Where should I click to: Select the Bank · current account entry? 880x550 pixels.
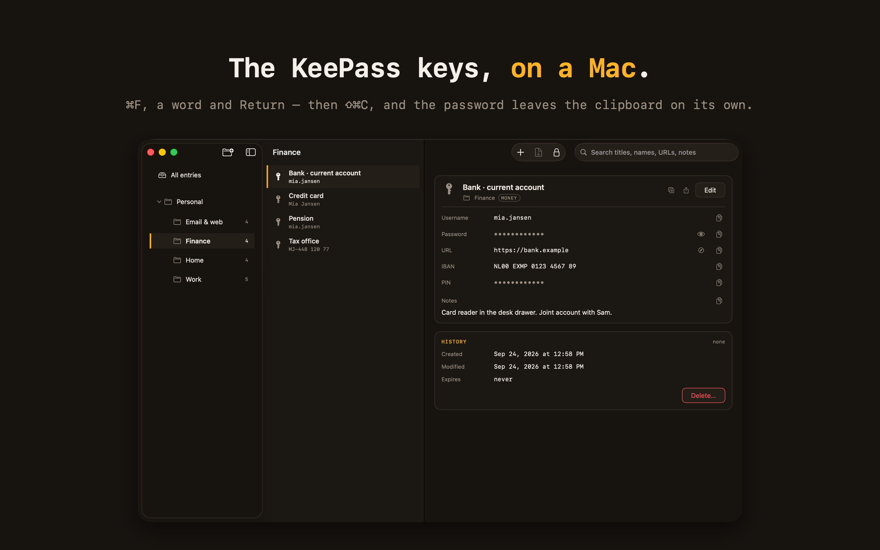(x=343, y=176)
